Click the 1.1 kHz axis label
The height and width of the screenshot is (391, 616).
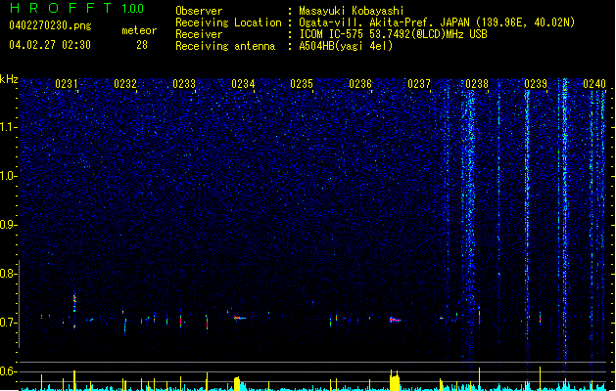tap(8, 127)
